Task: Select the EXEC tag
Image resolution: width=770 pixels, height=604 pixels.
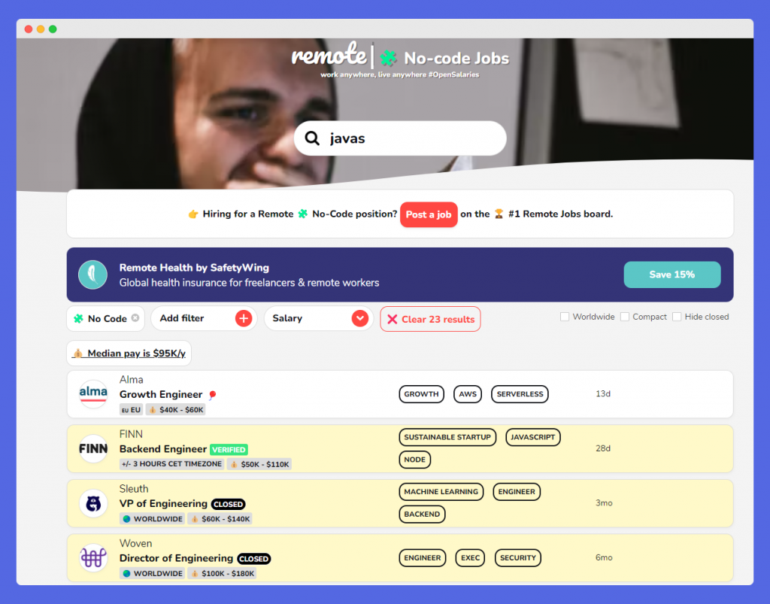Action: click(x=470, y=558)
